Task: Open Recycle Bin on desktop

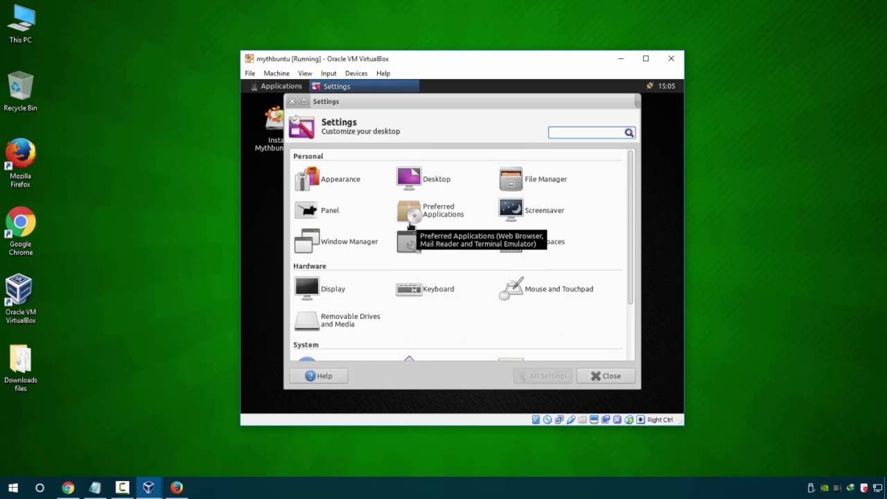Action: (x=20, y=91)
